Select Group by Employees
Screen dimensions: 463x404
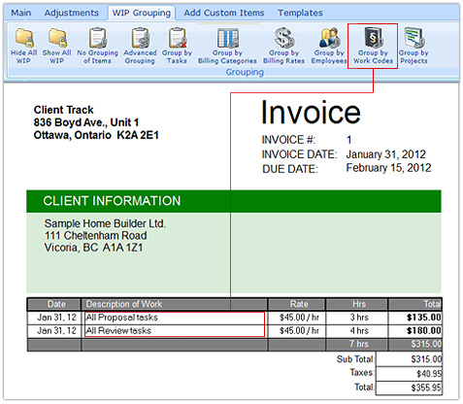(329, 46)
